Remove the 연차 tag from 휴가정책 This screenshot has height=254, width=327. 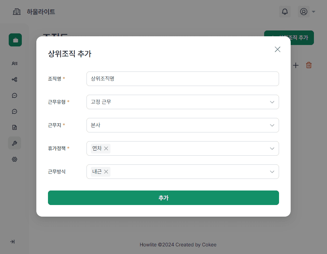pyautogui.click(x=106, y=148)
